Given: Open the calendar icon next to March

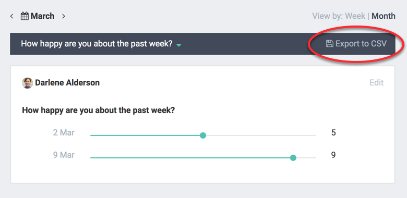Looking at the screenshot, I should (25, 16).
